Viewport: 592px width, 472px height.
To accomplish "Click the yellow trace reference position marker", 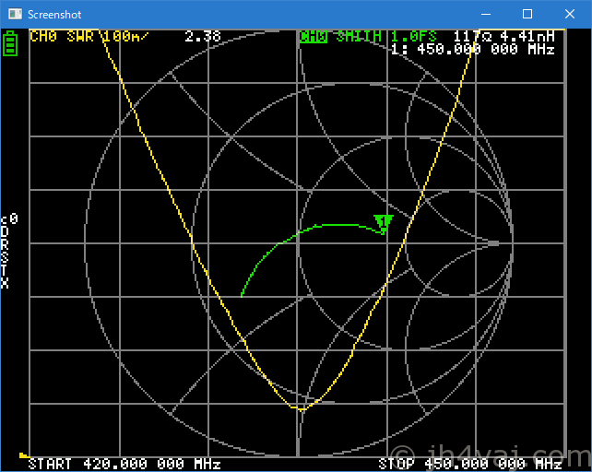I will pos(24,455).
